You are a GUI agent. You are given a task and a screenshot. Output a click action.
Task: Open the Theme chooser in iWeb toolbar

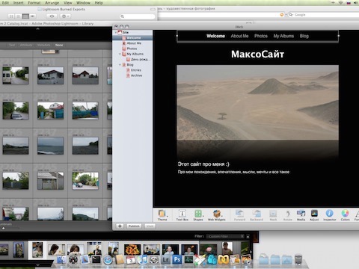point(162,215)
